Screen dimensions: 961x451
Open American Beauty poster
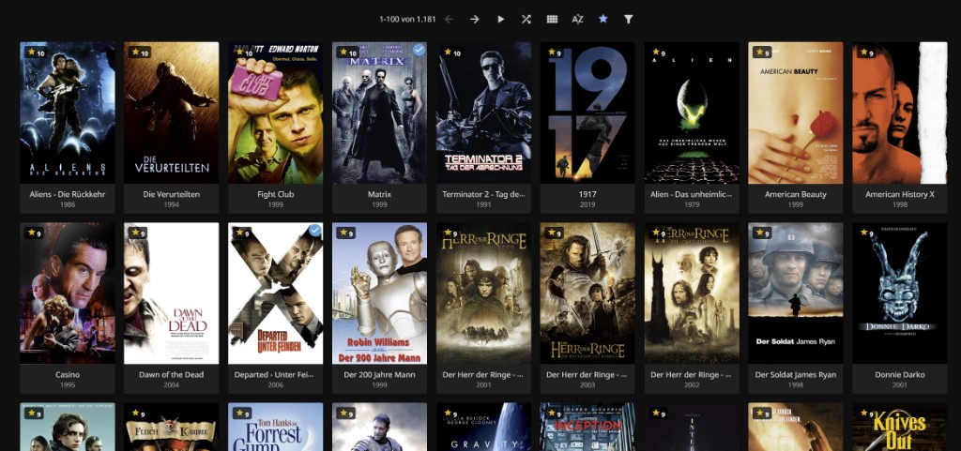pos(796,113)
